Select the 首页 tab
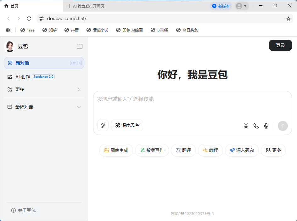The height and width of the screenshot is (221, 297). click(x=31, y=6)
